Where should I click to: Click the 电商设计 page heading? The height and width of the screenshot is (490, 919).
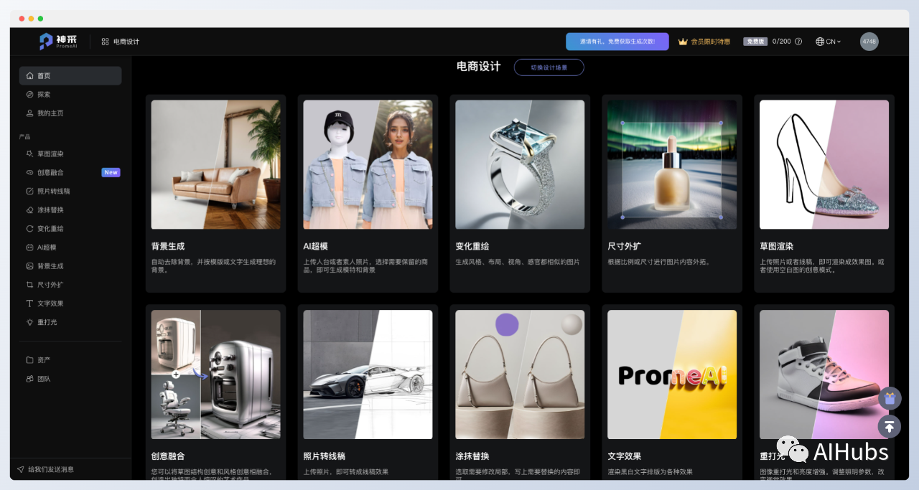[479, 67]
